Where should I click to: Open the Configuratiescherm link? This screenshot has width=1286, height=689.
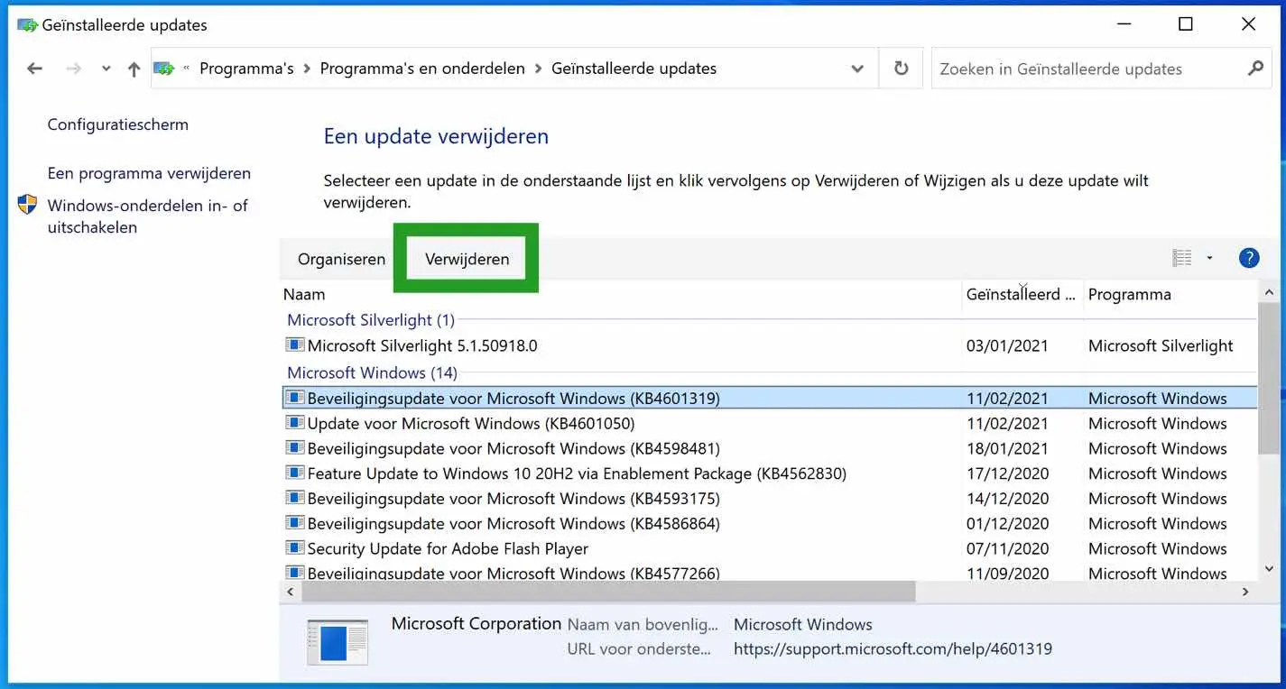pos(118,124)
